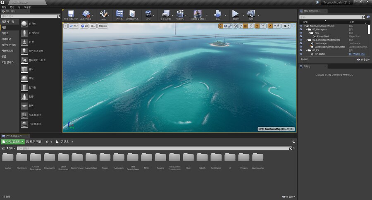Open the Edit menu (편집)

point(12,7)
